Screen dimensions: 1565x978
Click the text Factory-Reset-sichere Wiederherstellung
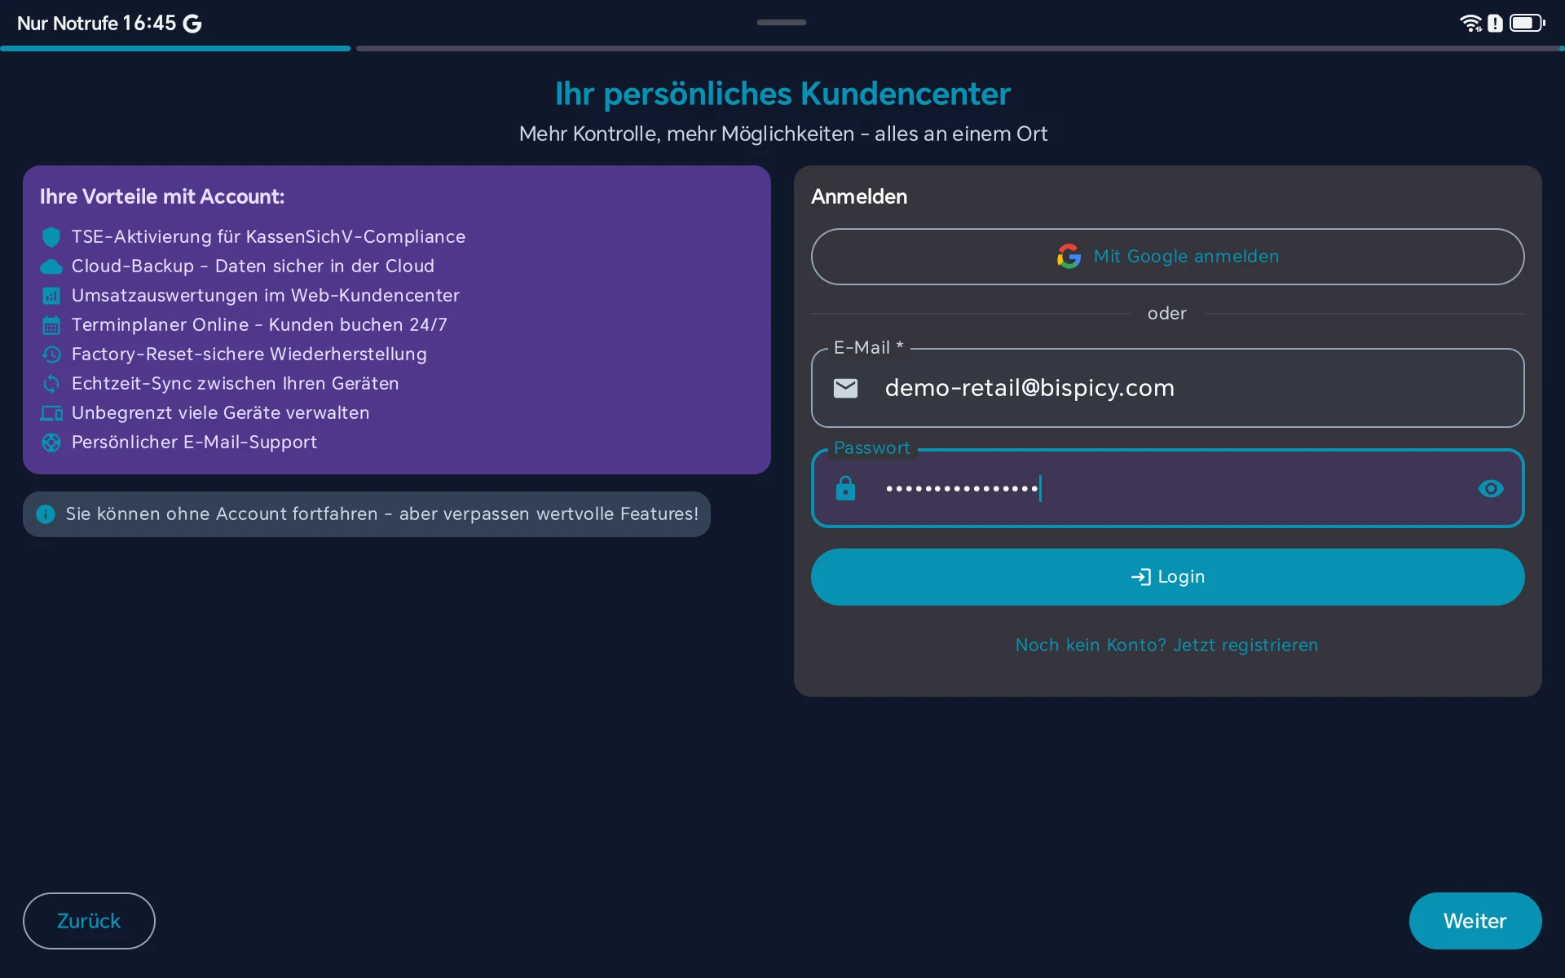[x=249, y=355]
